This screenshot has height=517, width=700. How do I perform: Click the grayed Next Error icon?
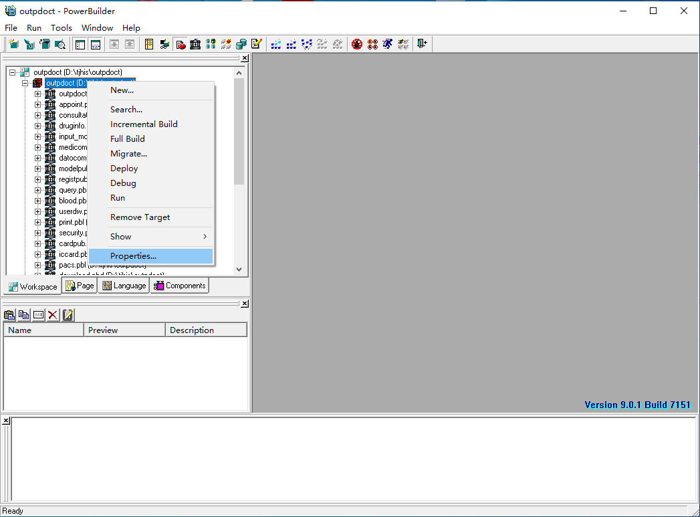coord(114,43)
